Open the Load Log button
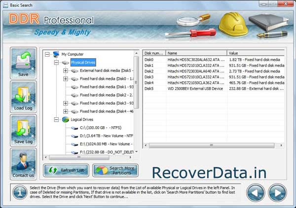The width and height of the screenshot is (296, 208). click(23, 97)
